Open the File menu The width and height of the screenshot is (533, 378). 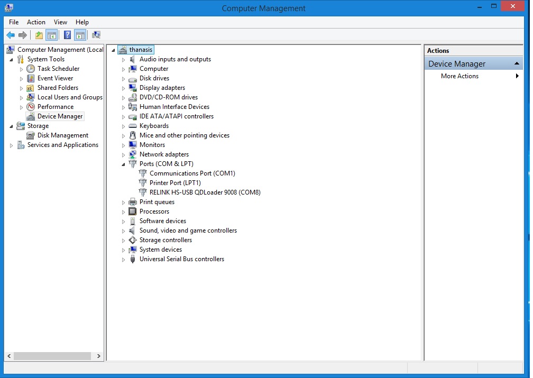14,22
